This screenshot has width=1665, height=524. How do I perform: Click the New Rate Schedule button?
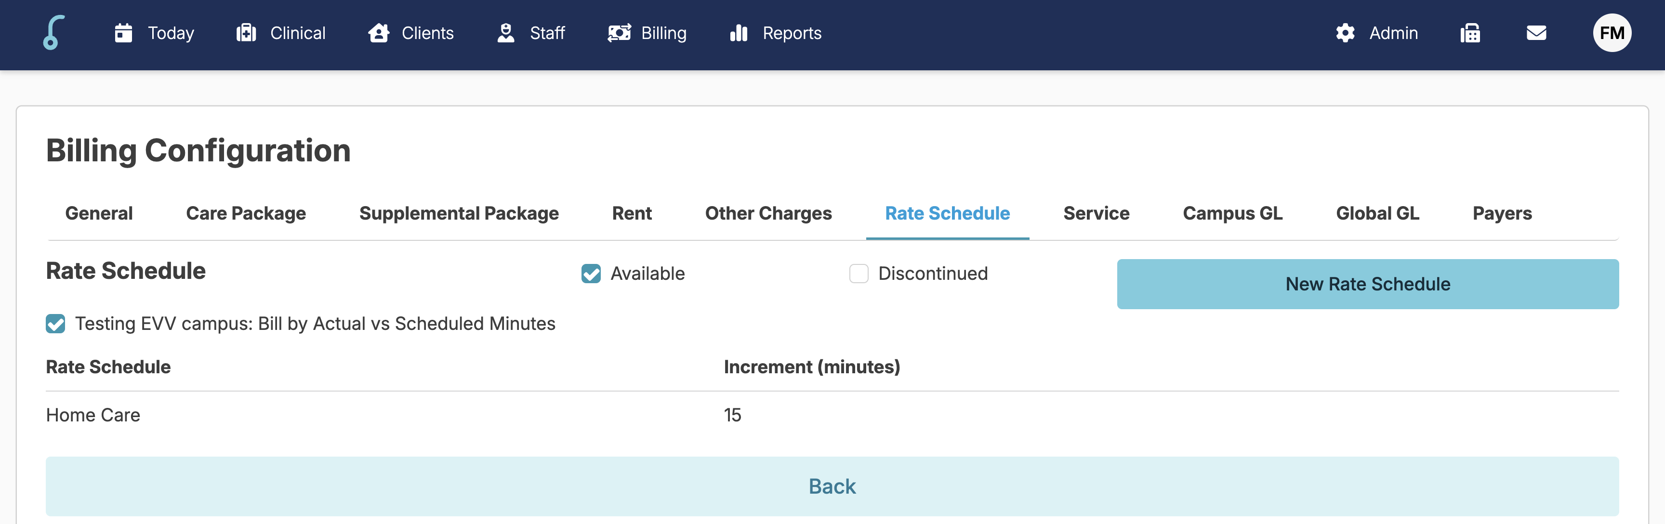(1367, 284)
